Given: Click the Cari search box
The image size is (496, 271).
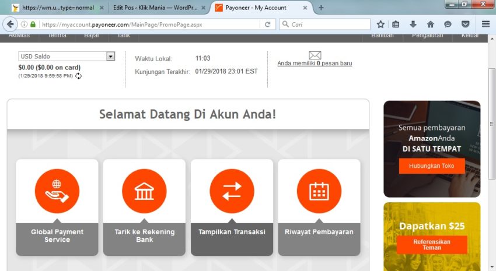Looking at the screenshot, I should (324, 24).
